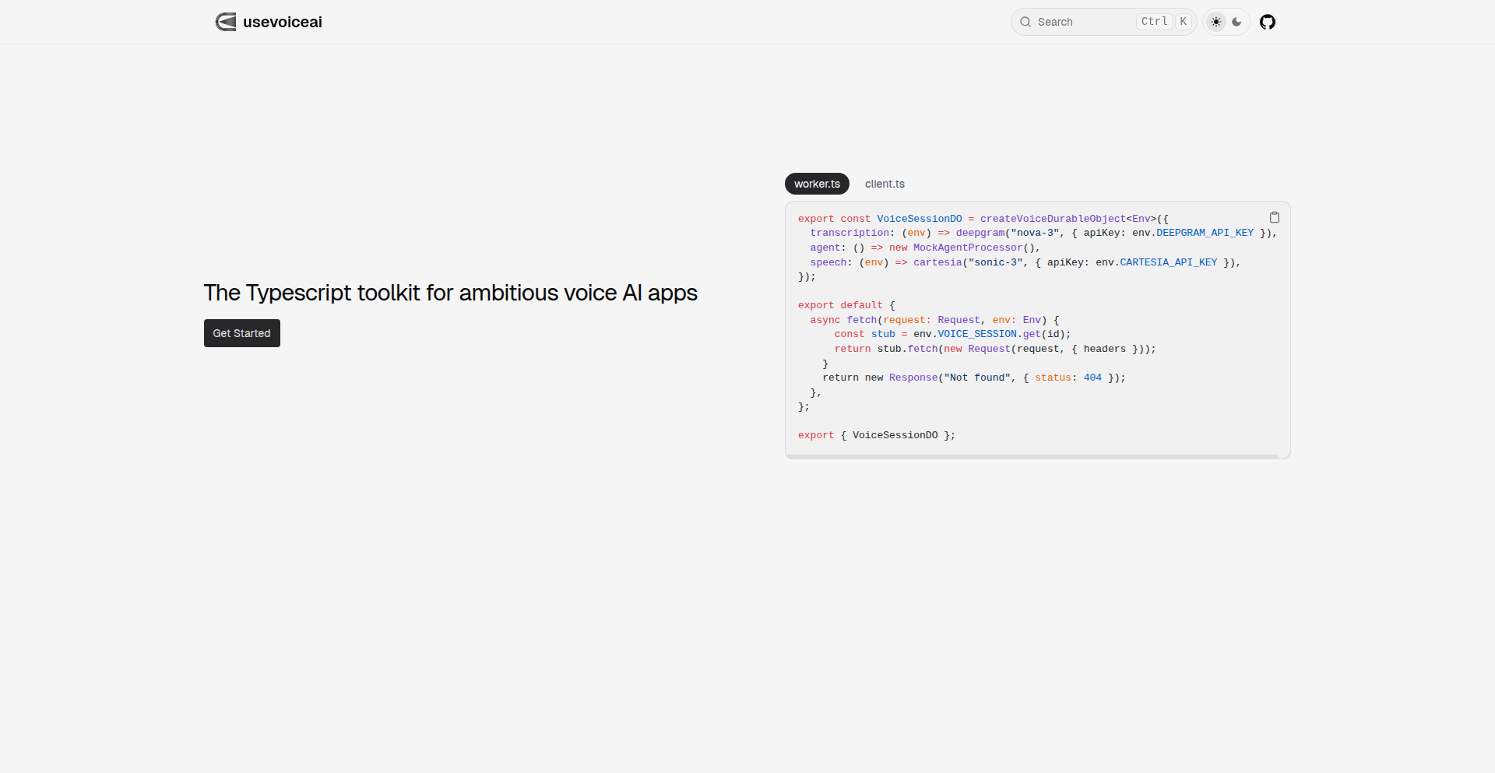The image size is (1495, 773).
Task: Click the 404 status number in code
Action: coord(1092,378)
